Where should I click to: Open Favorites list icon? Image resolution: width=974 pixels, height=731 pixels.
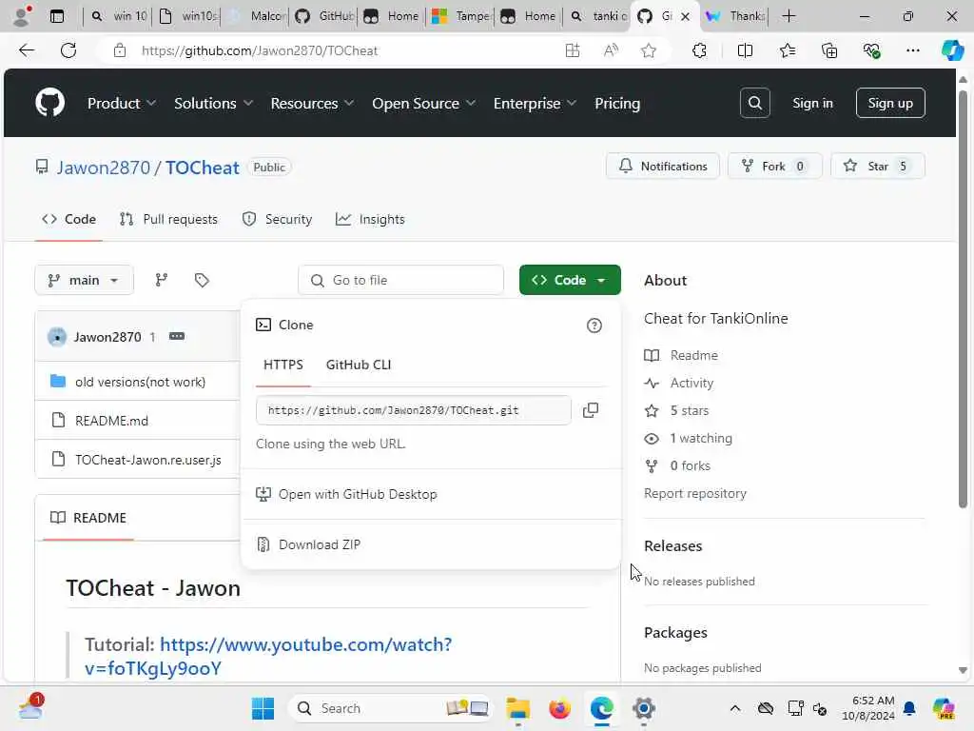(x=787, y=50)
